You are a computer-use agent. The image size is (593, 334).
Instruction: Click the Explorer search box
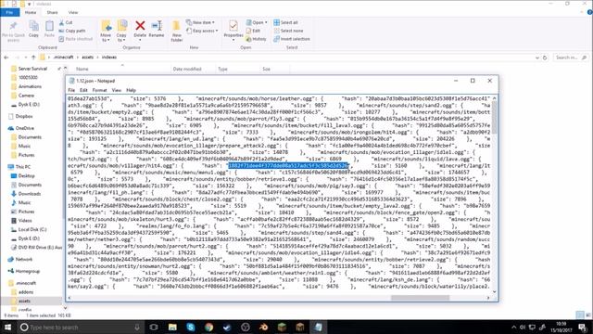coord(571,58)
